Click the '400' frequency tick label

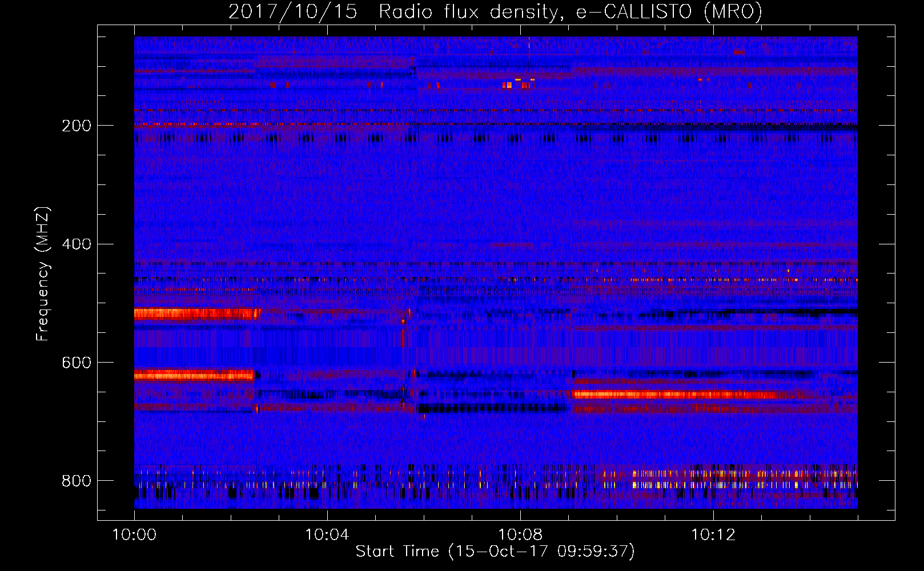(77, 244)
